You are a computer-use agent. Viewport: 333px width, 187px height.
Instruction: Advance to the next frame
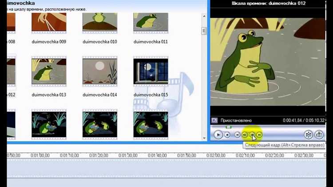tap(252, 135)
